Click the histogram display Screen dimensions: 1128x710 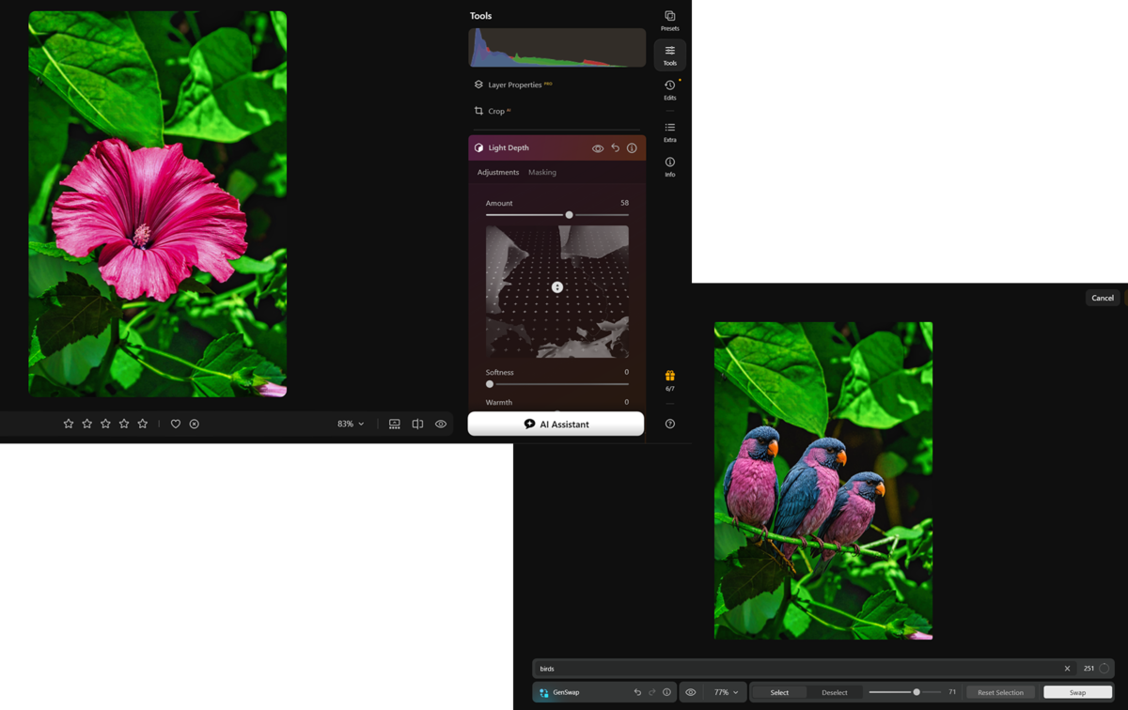(557, 48)
